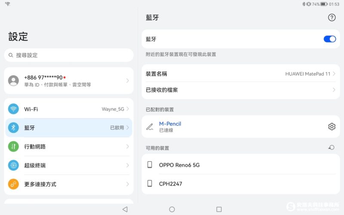This screenshot has width=344, height=215.
Task: Tap the Recents navigation square
Action: (219, 209)
